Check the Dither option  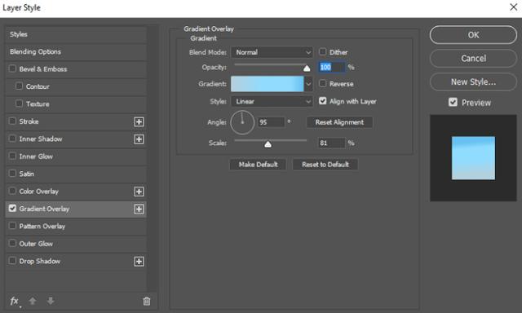point(323,51)
